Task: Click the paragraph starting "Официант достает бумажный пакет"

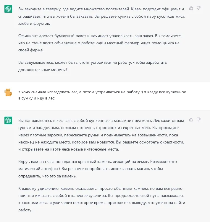Action: click(100, 43)
